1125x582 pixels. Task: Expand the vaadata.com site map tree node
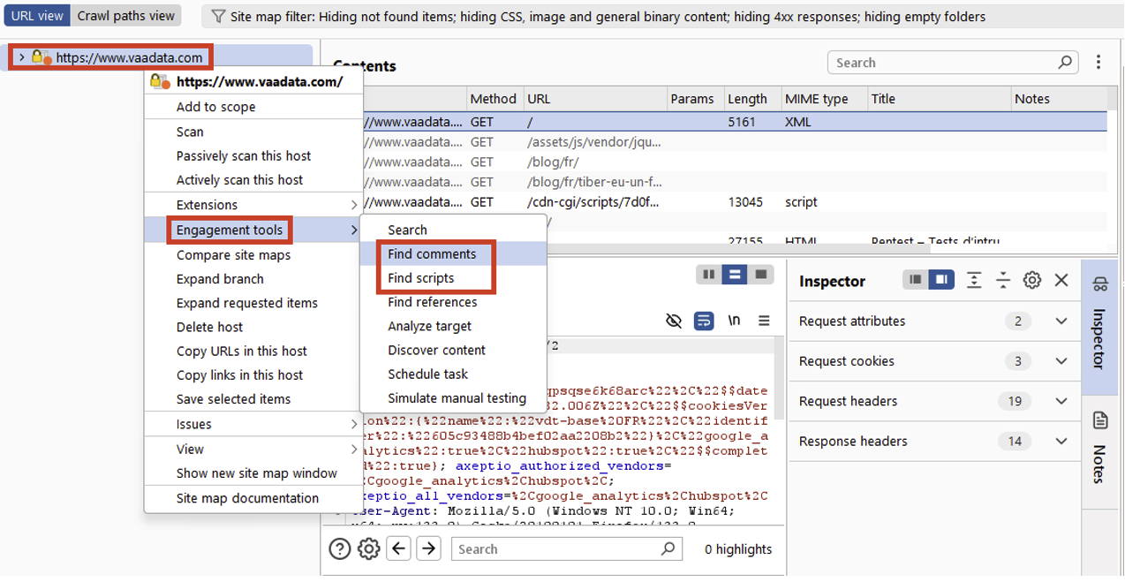pos(21,57)
